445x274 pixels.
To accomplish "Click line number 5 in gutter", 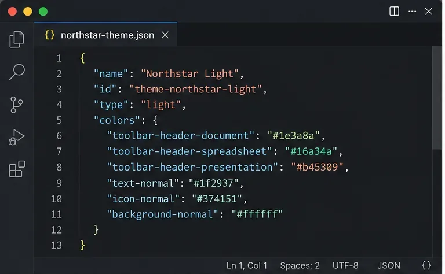I will click(59, 120).
